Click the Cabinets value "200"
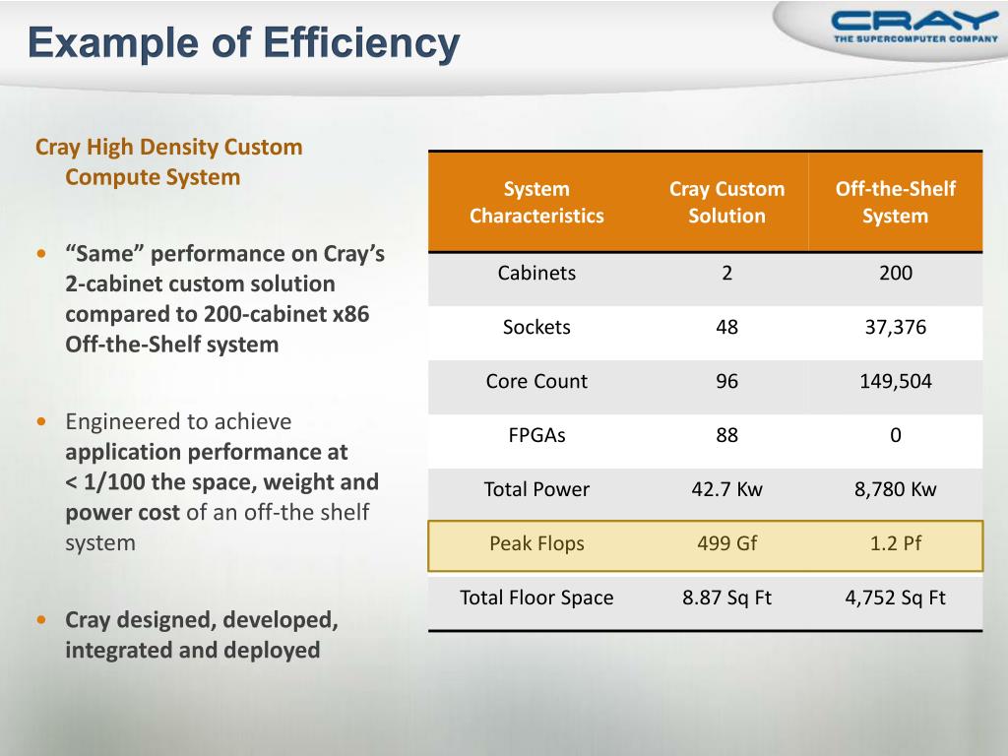This screenshot has height=756, width=1008. [896, 273]
